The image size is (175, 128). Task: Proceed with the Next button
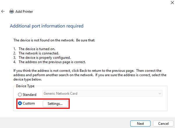click(140, 124)
